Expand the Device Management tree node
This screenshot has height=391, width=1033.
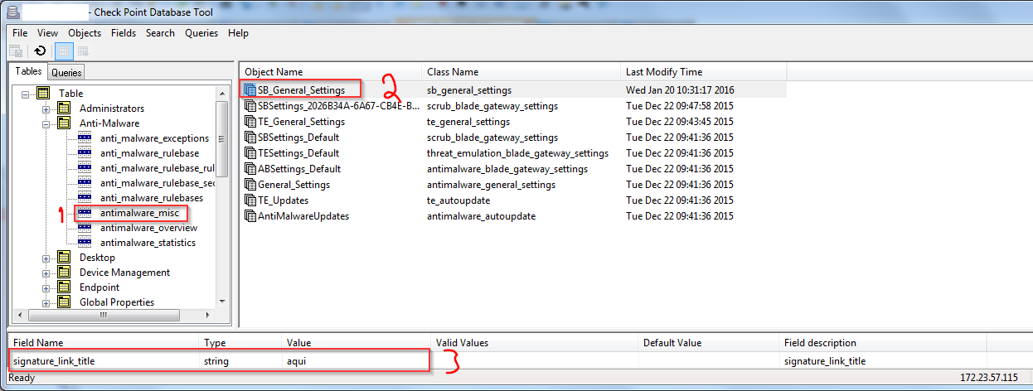(46, 273)
